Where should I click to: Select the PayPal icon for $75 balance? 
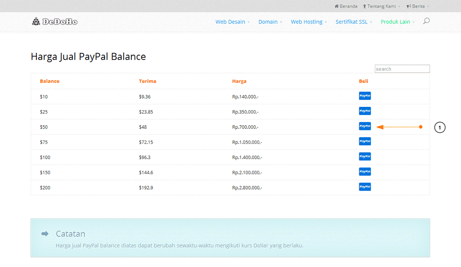[365, 141]
